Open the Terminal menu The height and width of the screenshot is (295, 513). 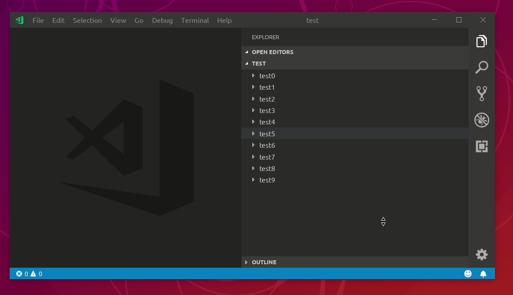(195, 20)
